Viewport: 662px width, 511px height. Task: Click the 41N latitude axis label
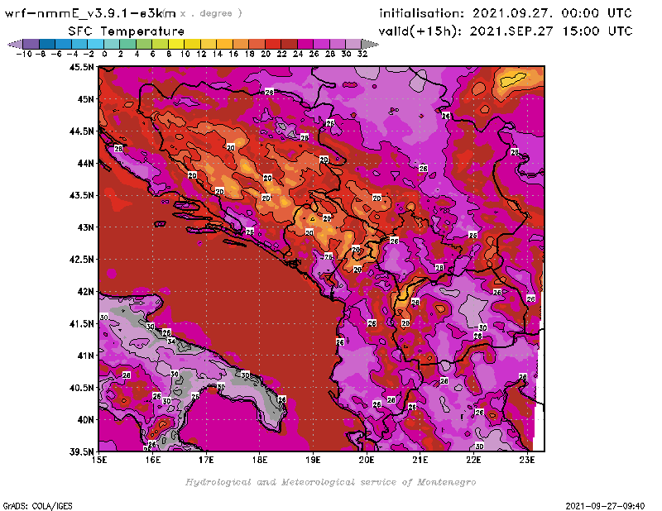[85, 356]
